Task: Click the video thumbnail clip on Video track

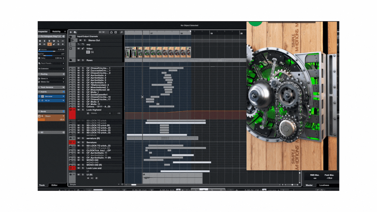Action: (158, 52)
